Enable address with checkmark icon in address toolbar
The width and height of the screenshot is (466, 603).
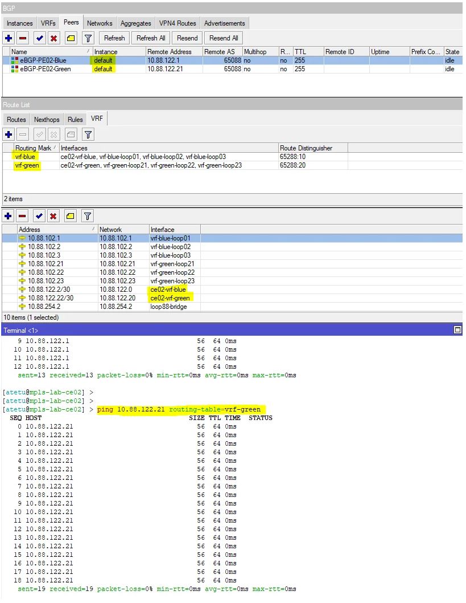click(39, 216)
